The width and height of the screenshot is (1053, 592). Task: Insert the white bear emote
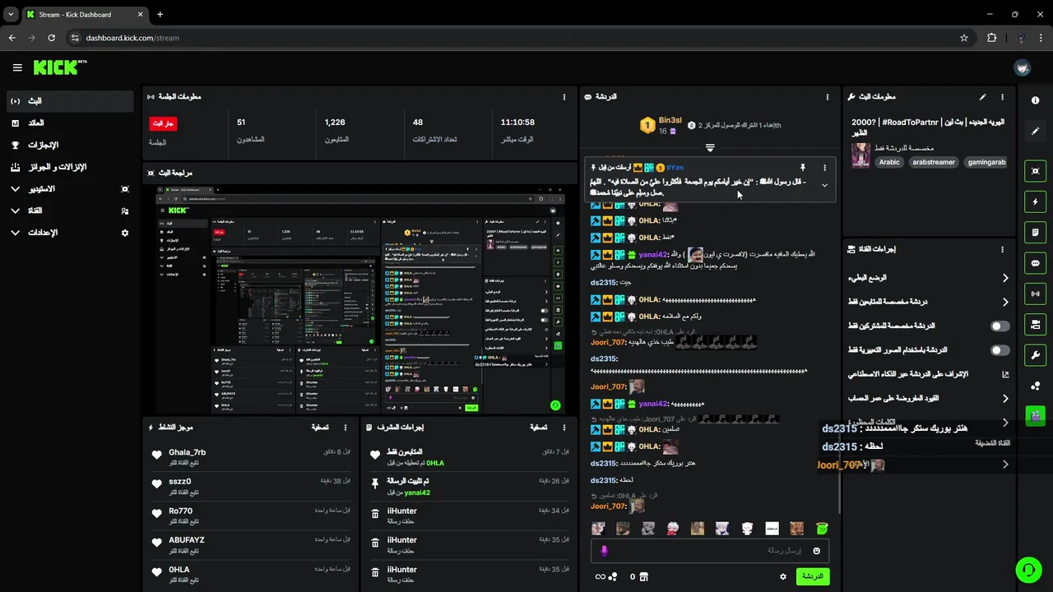pos(747,529)
